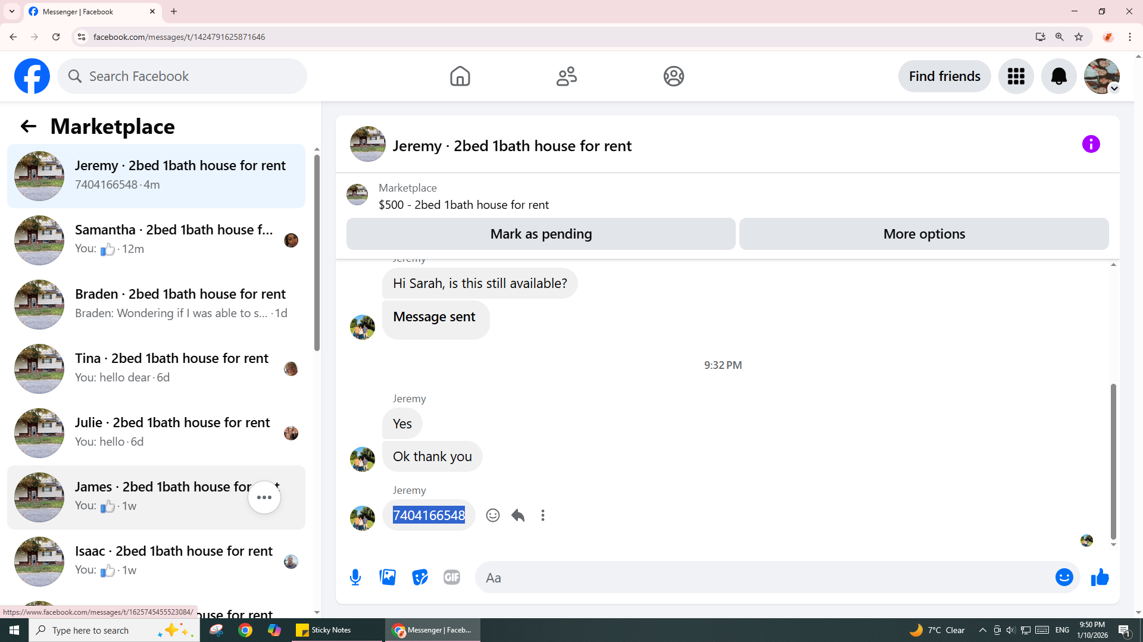Open Tina's conversation
Viewport: 1143px width, 642px height.
click(x=156, y=369)
